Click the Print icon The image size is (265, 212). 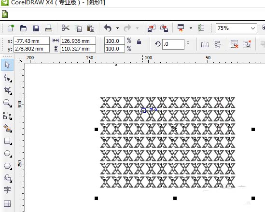click(x=49, y=28)
